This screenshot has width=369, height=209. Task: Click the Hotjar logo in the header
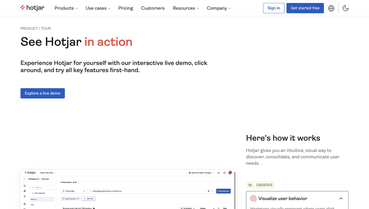33,8
